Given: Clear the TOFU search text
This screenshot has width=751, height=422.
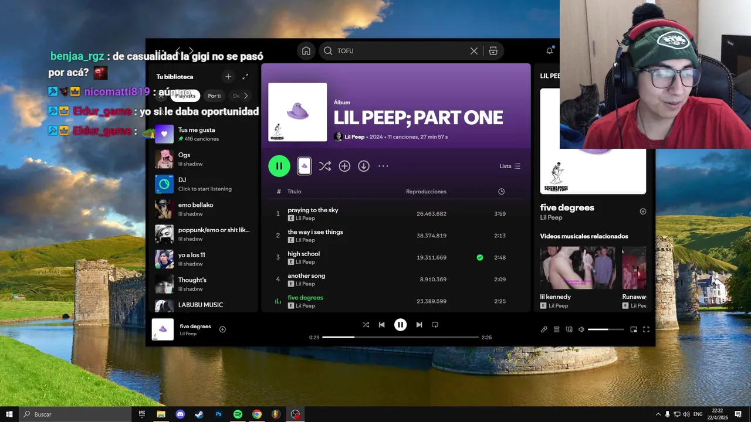Looking at the screenshot, I should (474, 51).
